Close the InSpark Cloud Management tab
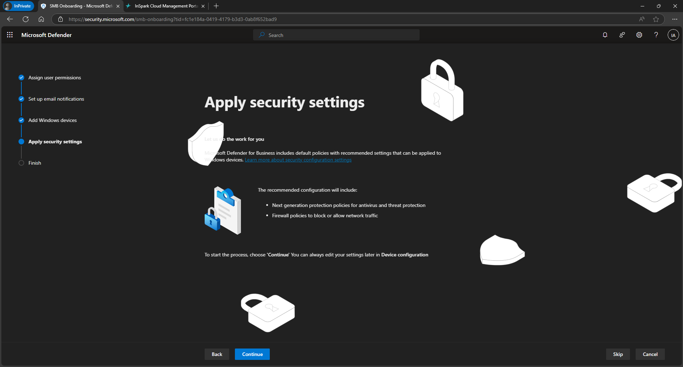The image size is (683, 367). (x=203, y=6)
